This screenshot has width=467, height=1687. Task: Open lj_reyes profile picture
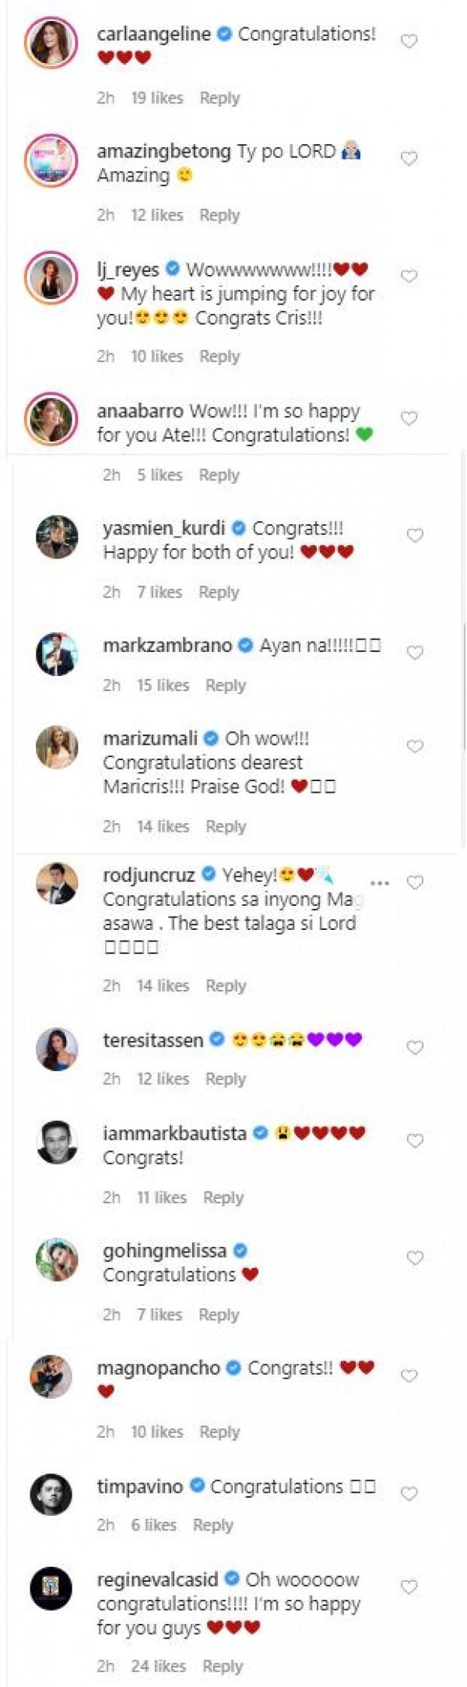click(x=51, y=276)
